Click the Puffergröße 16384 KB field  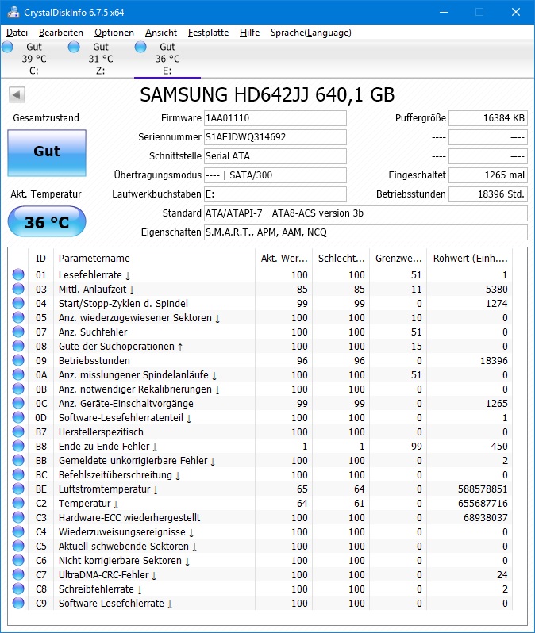[x=488, y=118]
